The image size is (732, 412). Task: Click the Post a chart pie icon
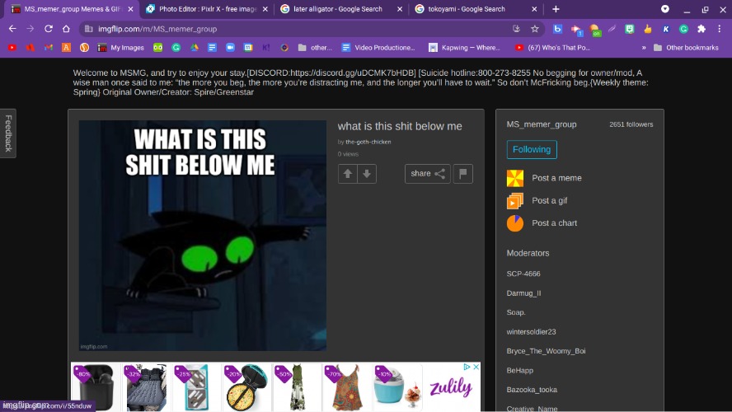click(x=514, y=223)
